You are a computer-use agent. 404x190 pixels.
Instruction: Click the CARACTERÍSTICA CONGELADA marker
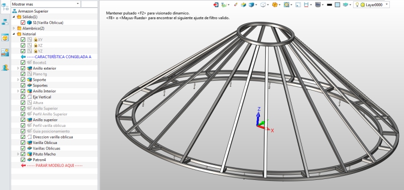(56, 57)
